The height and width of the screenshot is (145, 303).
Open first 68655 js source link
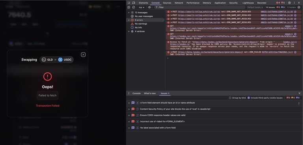point(277,12)
